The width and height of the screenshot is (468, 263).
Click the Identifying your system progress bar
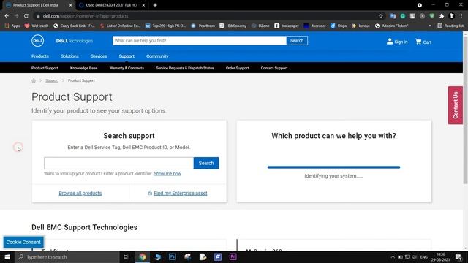(333, 167)
